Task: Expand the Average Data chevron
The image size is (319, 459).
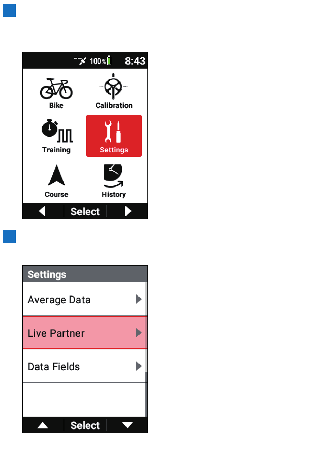Action: [139, 299]
